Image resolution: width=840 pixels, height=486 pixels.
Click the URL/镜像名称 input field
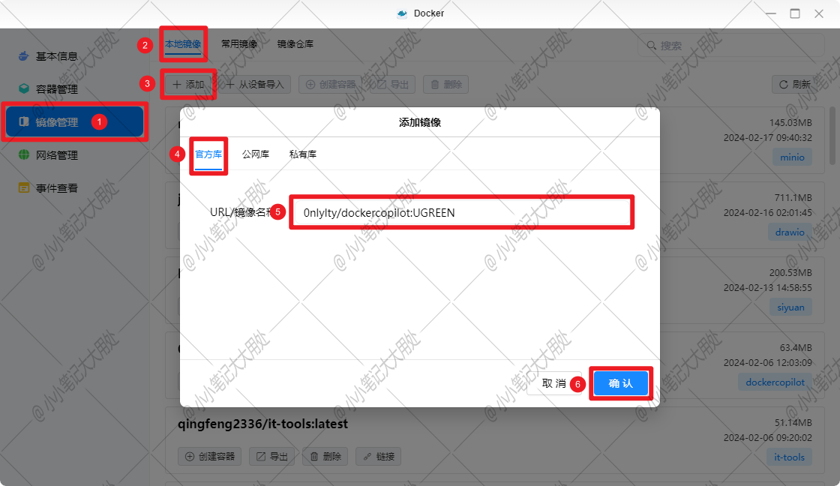coord(462,213)
